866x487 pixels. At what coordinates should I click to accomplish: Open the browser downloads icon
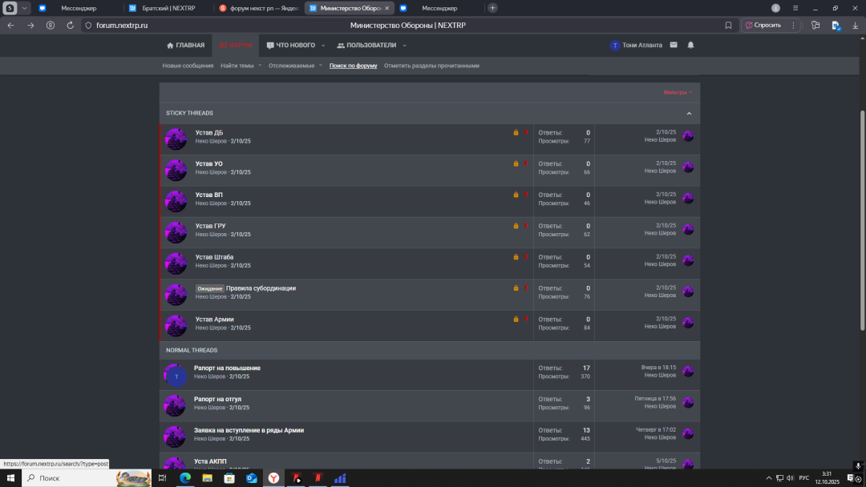pos(855,25)
